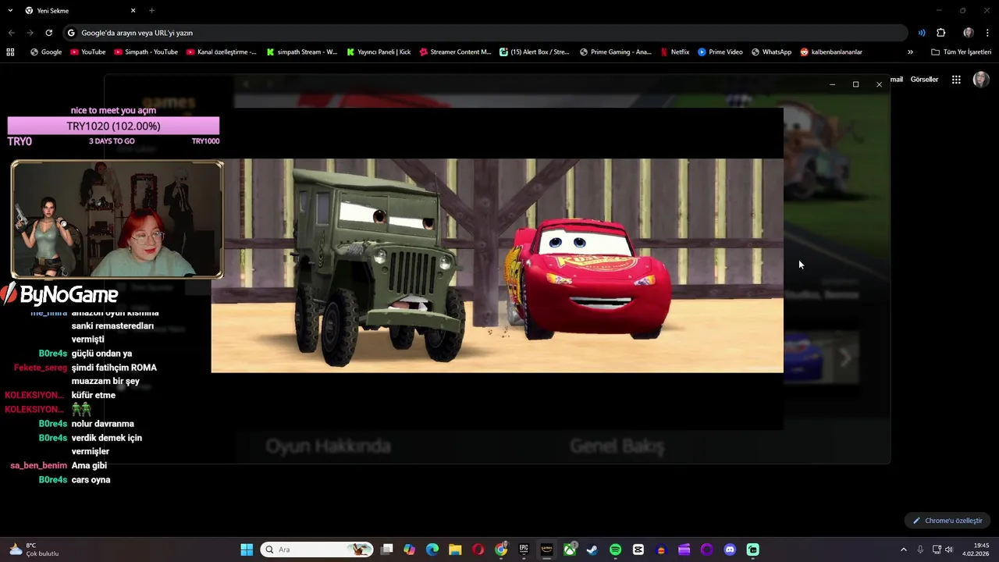This screenshot has width=999, height=562.
Task: Open the Prime Video bookmark
Action: point(720,52)
